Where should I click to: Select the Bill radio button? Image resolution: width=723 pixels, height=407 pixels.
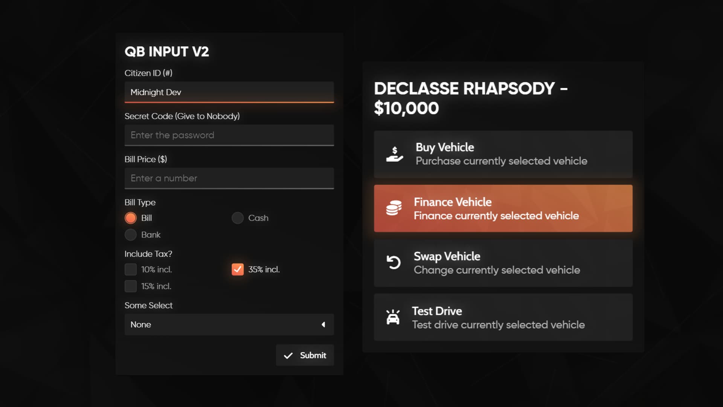pyautogui.click(x=131, y=218)
